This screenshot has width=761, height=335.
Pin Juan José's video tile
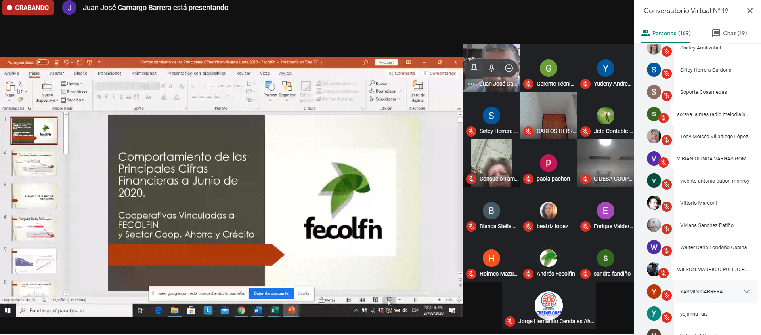coord(474,68)
